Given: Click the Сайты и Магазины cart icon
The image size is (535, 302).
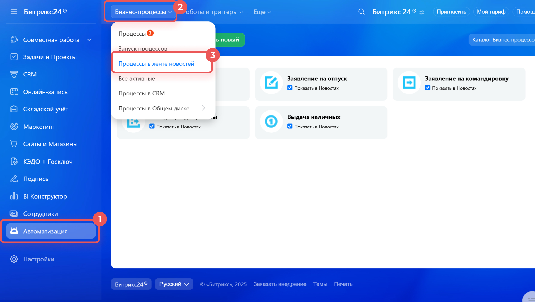Looking at the screenshot, I should (14, 144).
